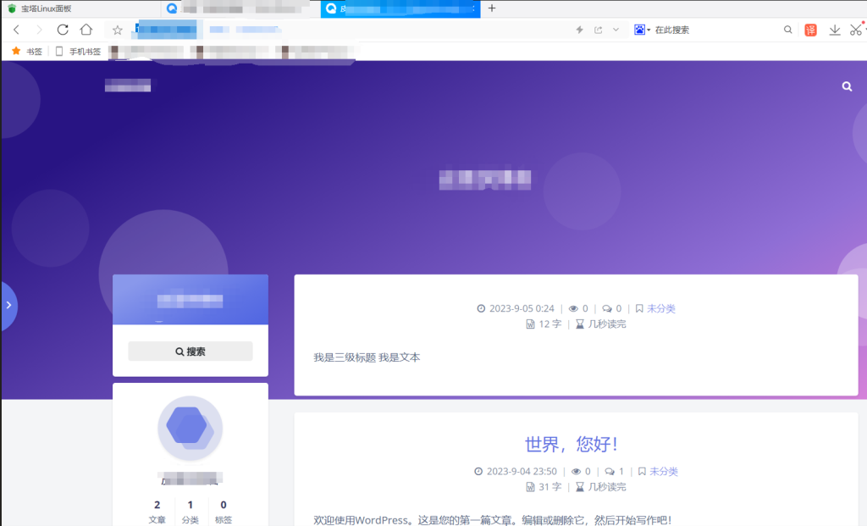Click 未分类 category link on the first post
Image resolution: width=867 pixels, height=526 pixels.
coord(660,308)
